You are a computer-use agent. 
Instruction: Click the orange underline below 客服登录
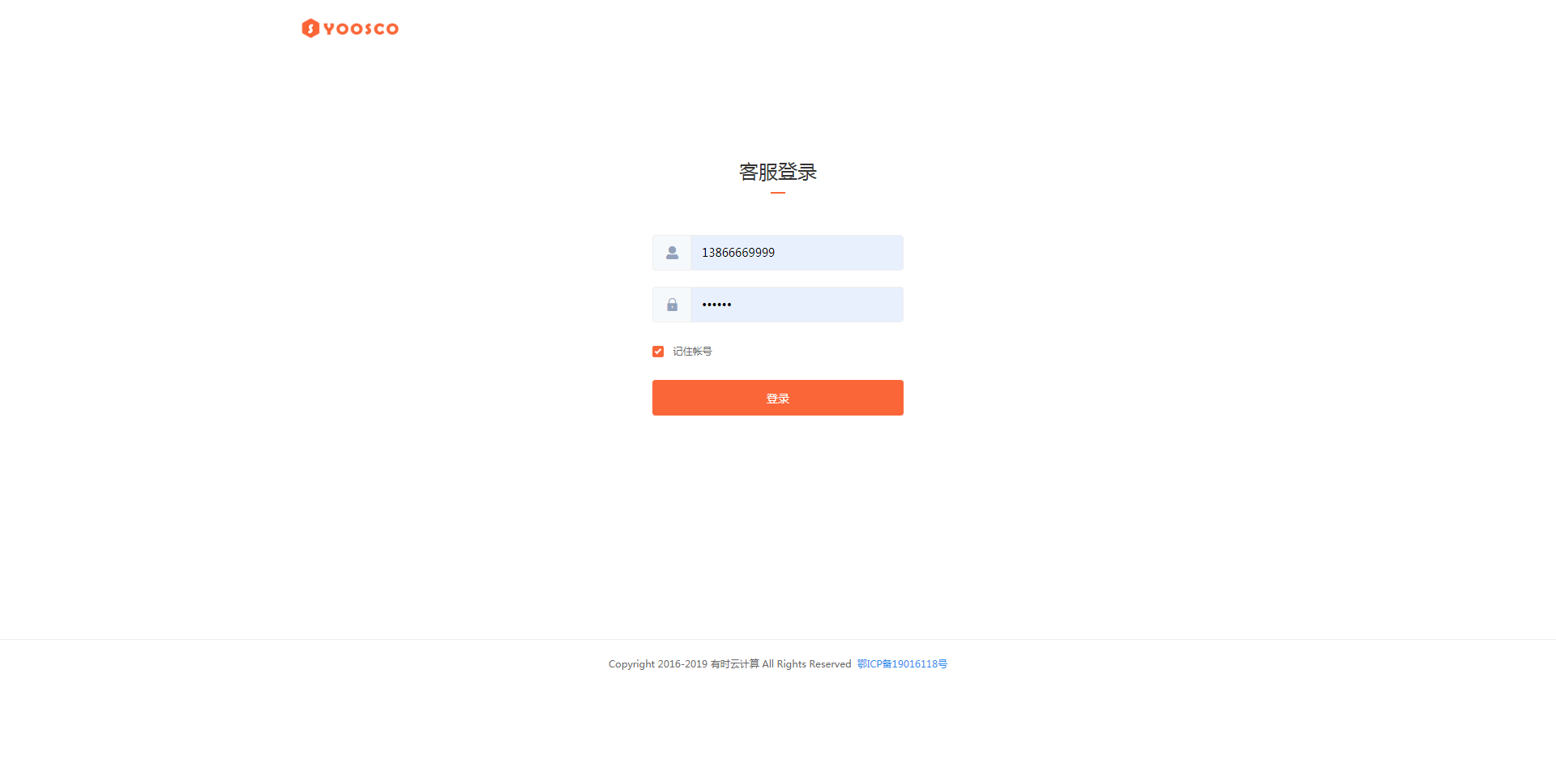coord(778,193)
